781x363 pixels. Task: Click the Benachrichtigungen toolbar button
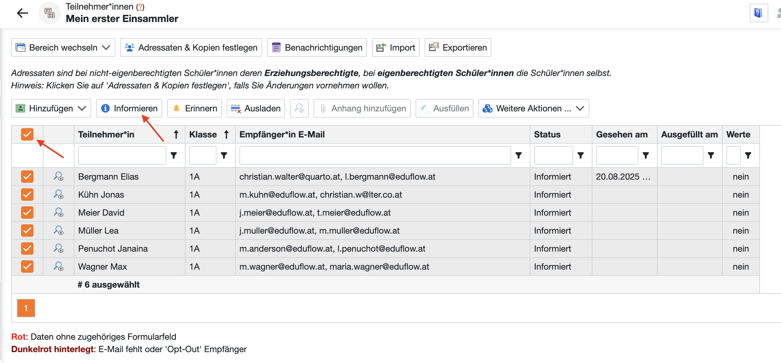pos(317,47)
